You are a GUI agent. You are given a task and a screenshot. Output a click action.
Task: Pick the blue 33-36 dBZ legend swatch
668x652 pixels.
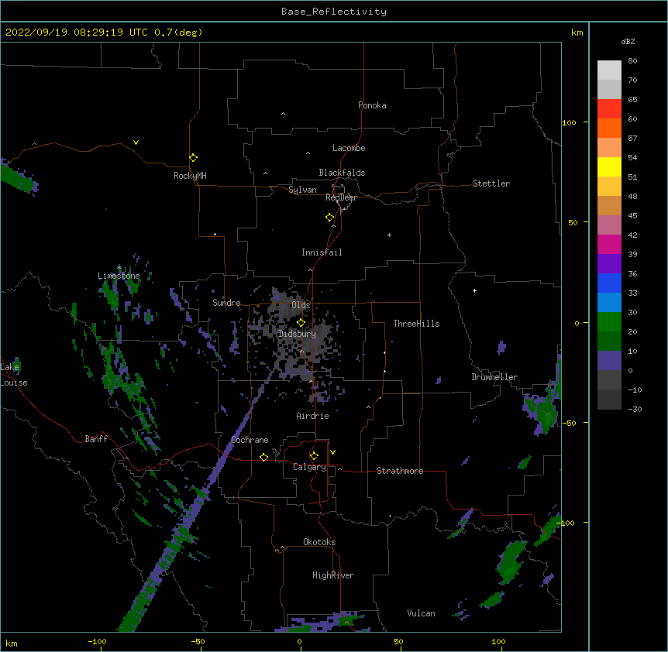[609, 283]
